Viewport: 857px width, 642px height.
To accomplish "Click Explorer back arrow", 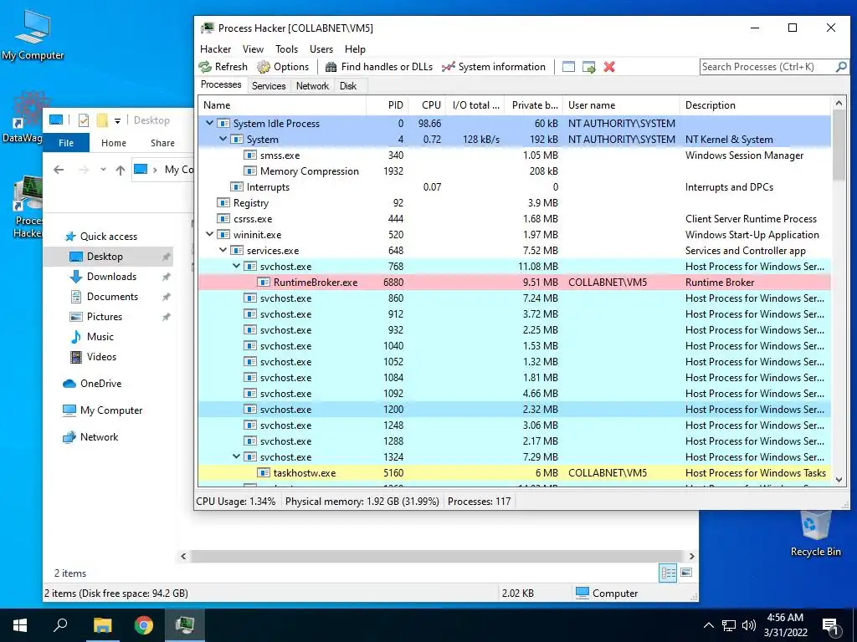I will (x=59, y=170).
